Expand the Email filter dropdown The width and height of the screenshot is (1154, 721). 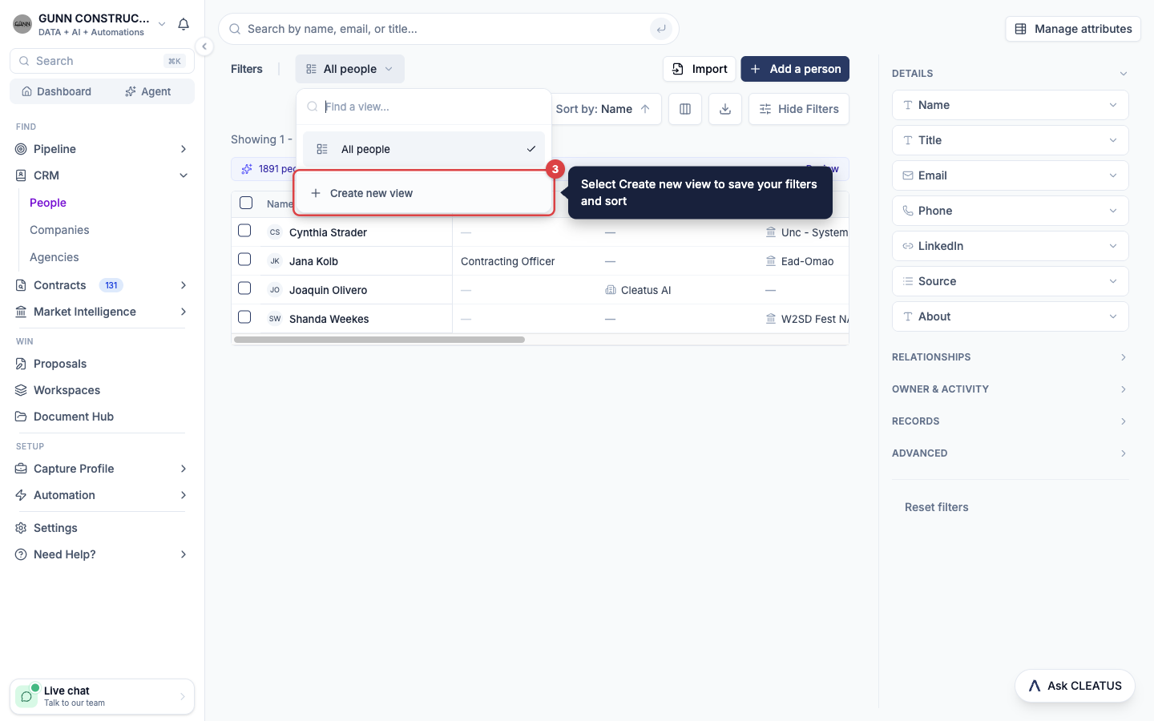tap(1010, 175)
